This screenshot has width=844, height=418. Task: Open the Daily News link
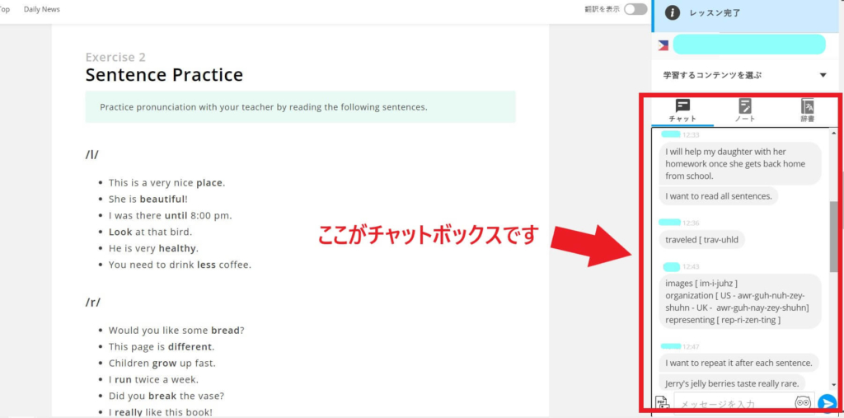(x=42, y=9)
